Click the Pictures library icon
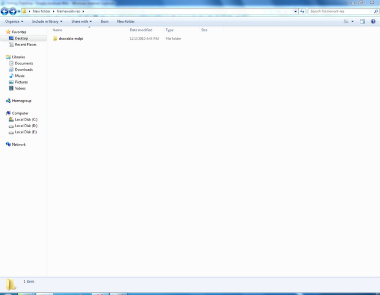The width and height of the screenshot is (380, 295). pos(11,82)
